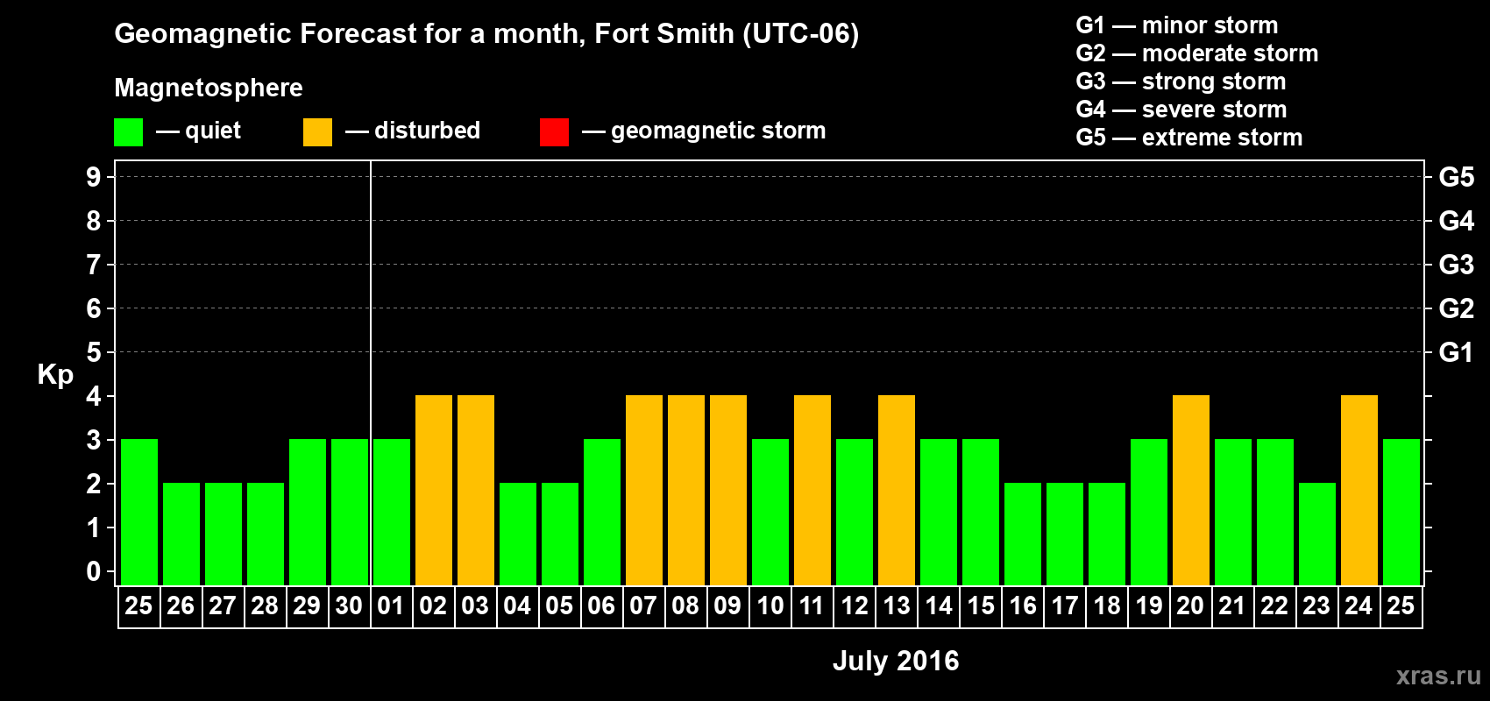Screen dimensions: 1490x701
Task: Click the green quiet legend swatch
Action: tap(128, 132)
